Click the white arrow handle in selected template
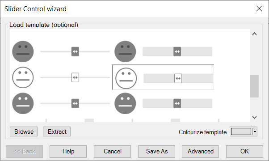Image resolution: width=269 pixels, height=161 pixels. tap(178, 78)
